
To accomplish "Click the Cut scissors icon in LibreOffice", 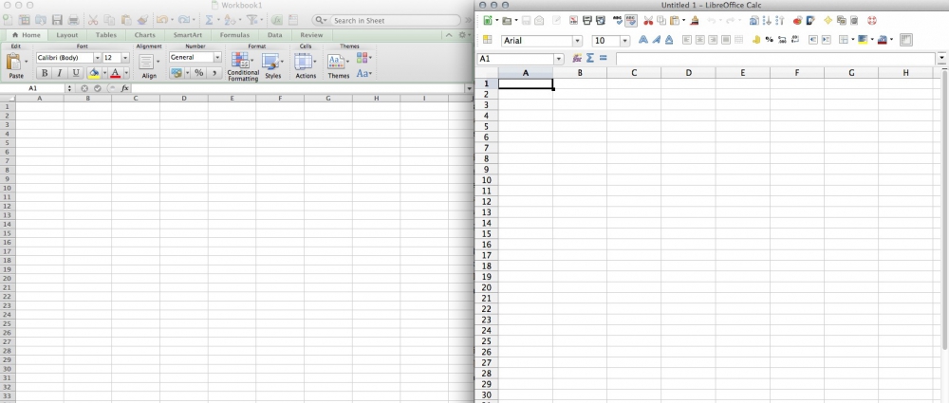I will 648,20.
